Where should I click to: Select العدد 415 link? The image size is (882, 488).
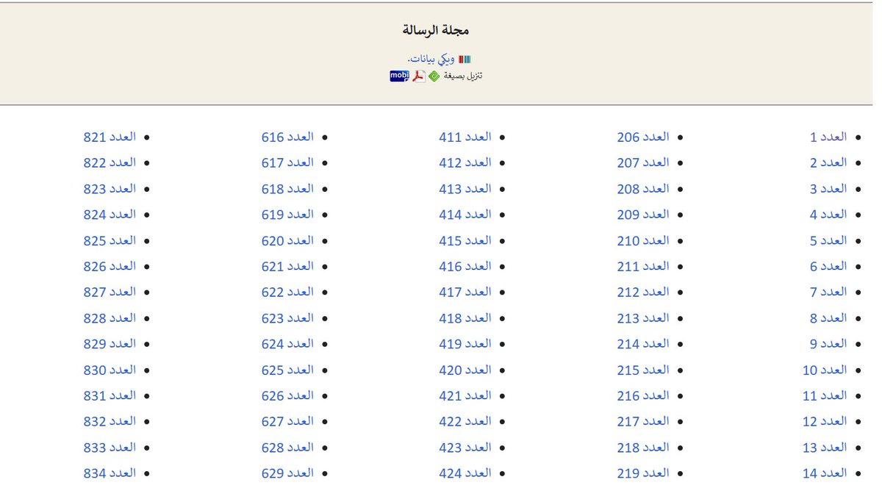pos(465,240)
